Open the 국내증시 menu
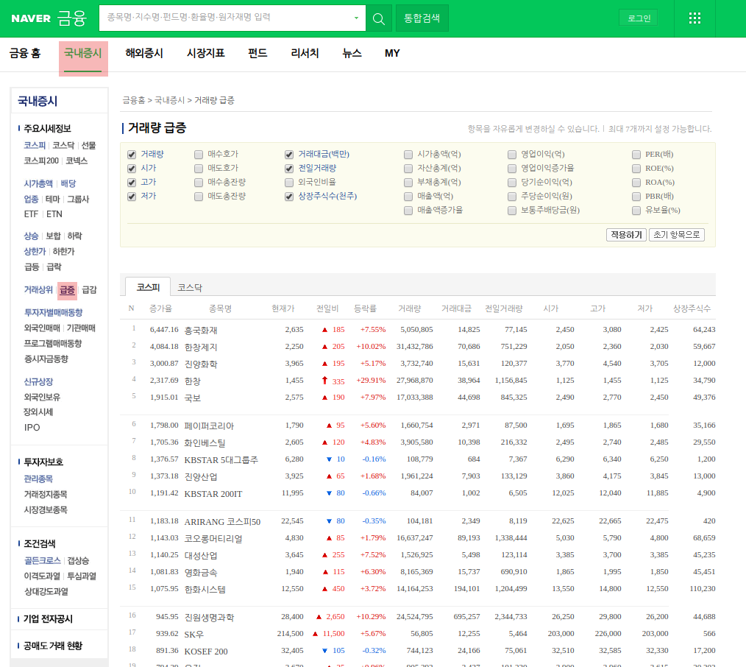746x667 pixels. [x=83, y=53]
